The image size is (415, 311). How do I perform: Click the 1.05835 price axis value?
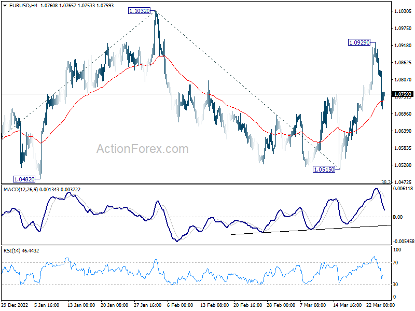pyautogui.click(x=403, y=148)
